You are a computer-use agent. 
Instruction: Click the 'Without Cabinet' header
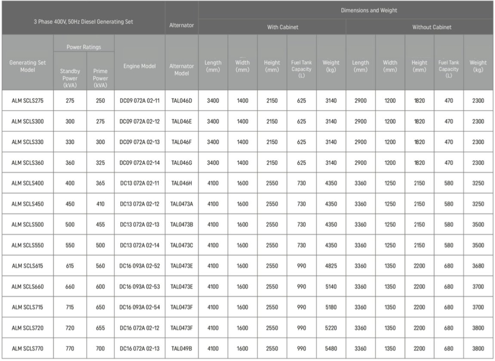pos(432,27)
